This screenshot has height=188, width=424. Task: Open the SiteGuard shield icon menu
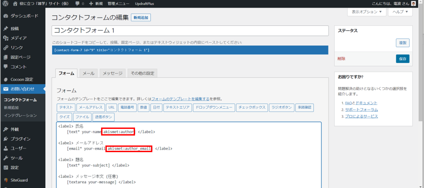pyautogui.click(x=6, y=180)
